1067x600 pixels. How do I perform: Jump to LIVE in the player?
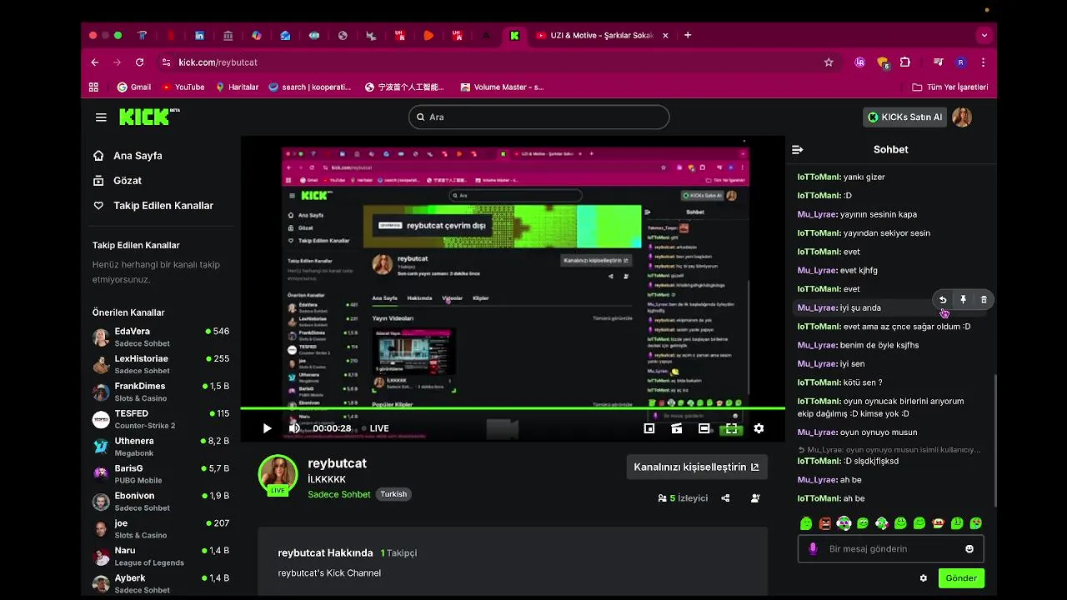(x=375, y=428)
